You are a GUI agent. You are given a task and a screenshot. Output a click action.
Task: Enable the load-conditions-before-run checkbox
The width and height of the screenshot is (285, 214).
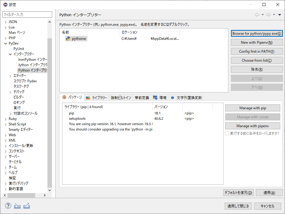[x=227, y=133]
